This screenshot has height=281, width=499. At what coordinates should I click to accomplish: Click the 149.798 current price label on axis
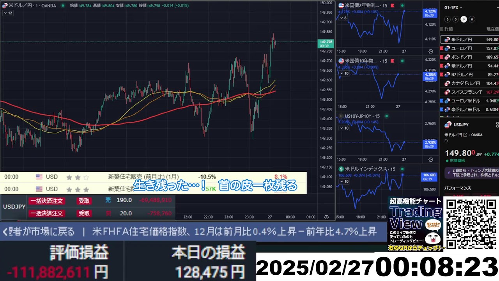tap(326, 44)
